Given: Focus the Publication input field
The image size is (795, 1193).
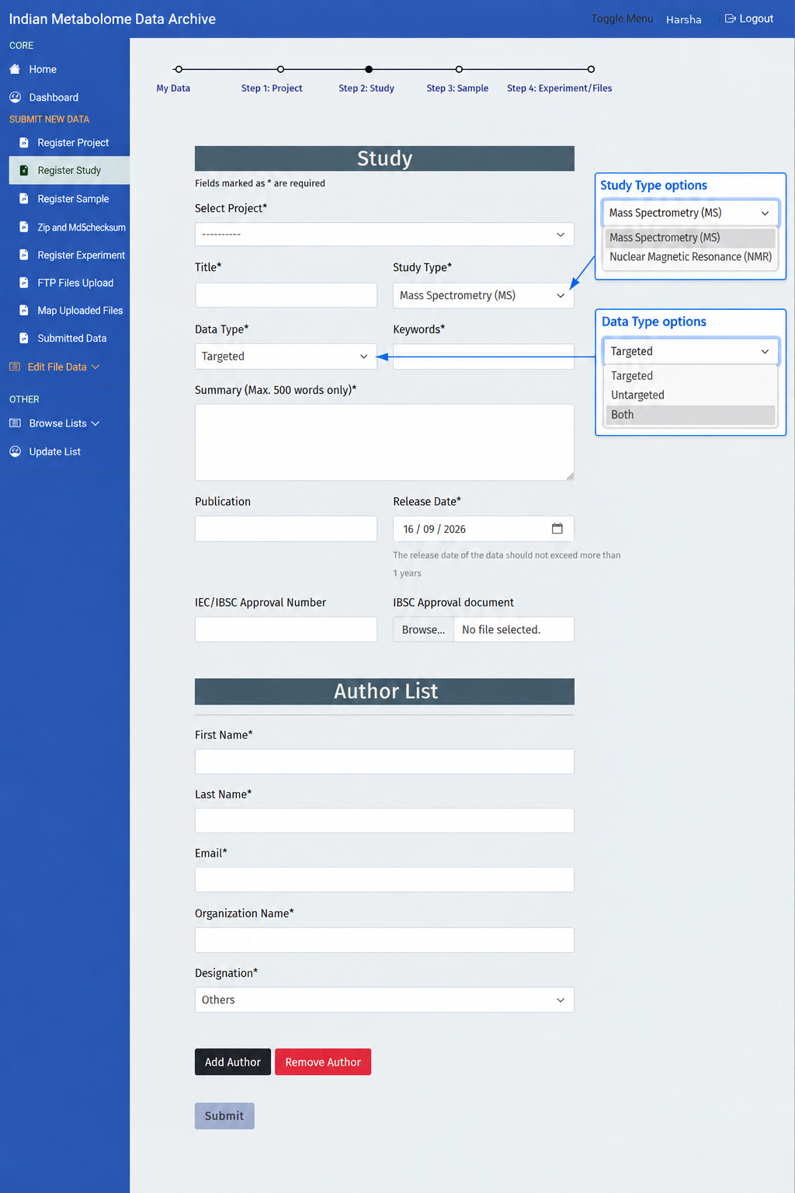Looking at the screenshot, I should click(286, 529).
